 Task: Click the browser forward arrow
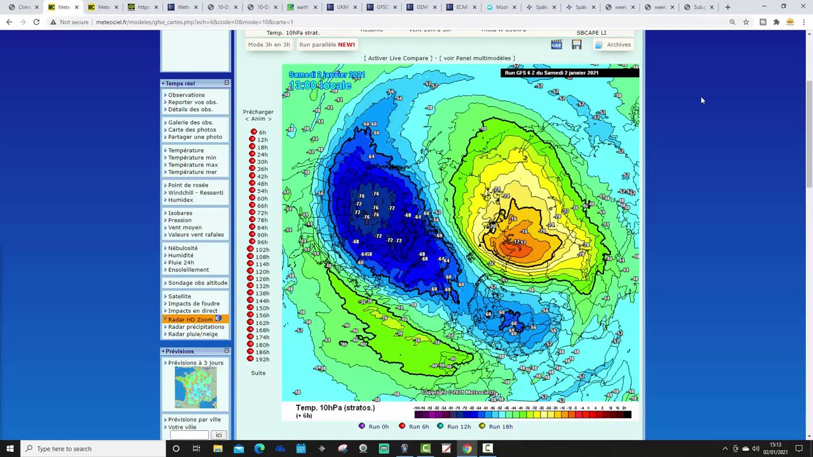22,22
